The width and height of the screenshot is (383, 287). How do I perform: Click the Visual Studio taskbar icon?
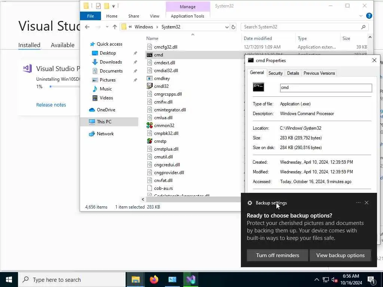[191, 280]
